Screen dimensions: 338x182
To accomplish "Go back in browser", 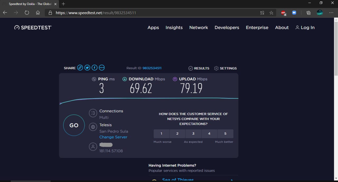I will pos(5,13).
